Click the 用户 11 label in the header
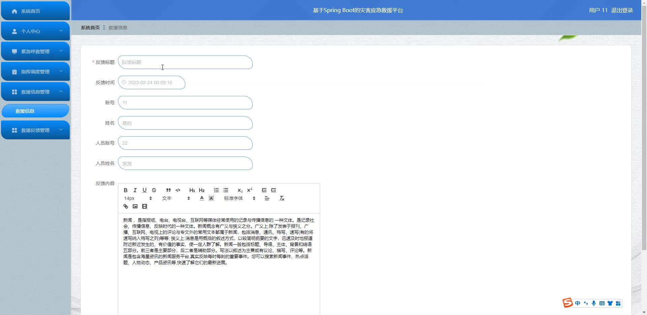This screenshot has height=315, width=647. (x=598, y=10)
